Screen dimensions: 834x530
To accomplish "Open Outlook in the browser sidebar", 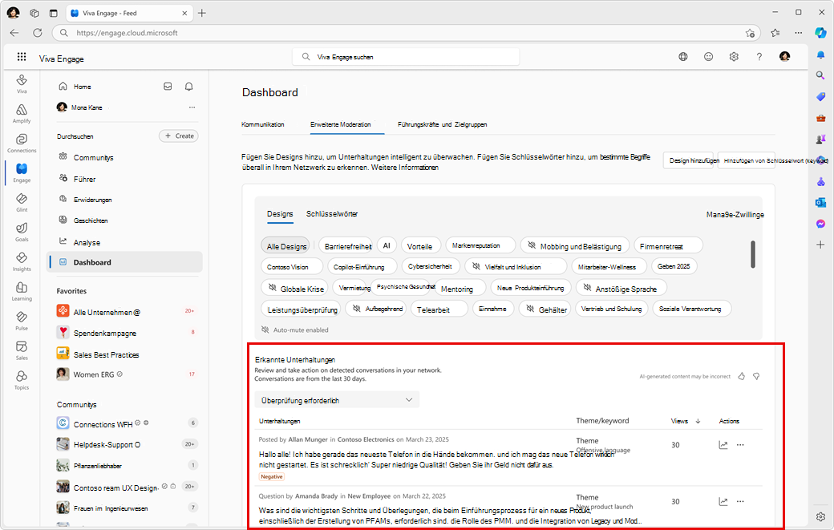I will tap(820, 203).
